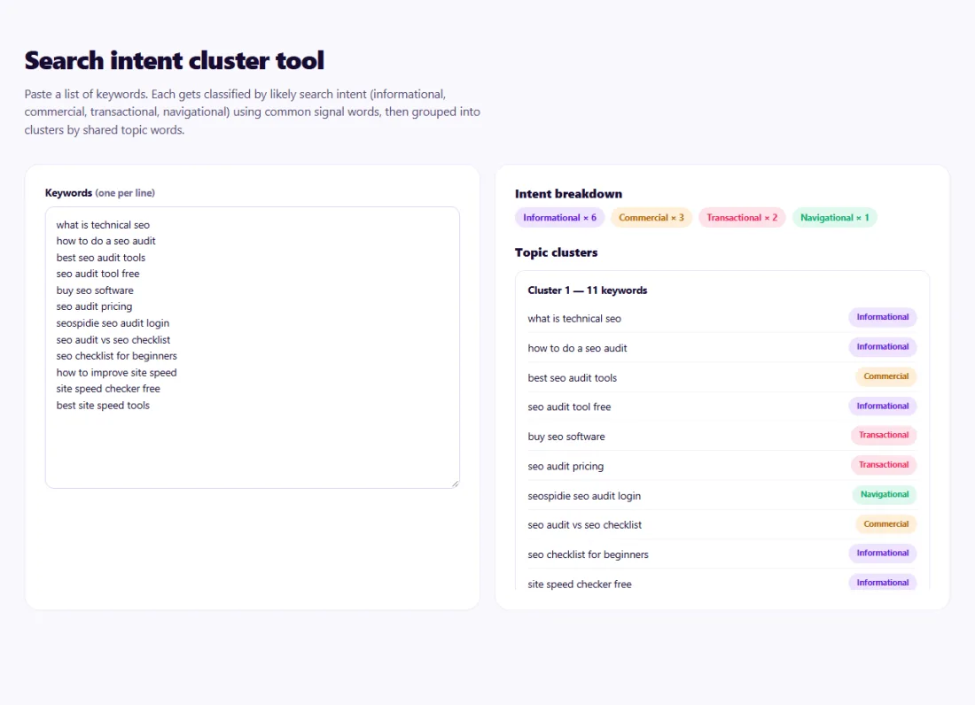This screenshot has height=705, width=975.
Task: Click the tool description paragraph
Action: 253,112
